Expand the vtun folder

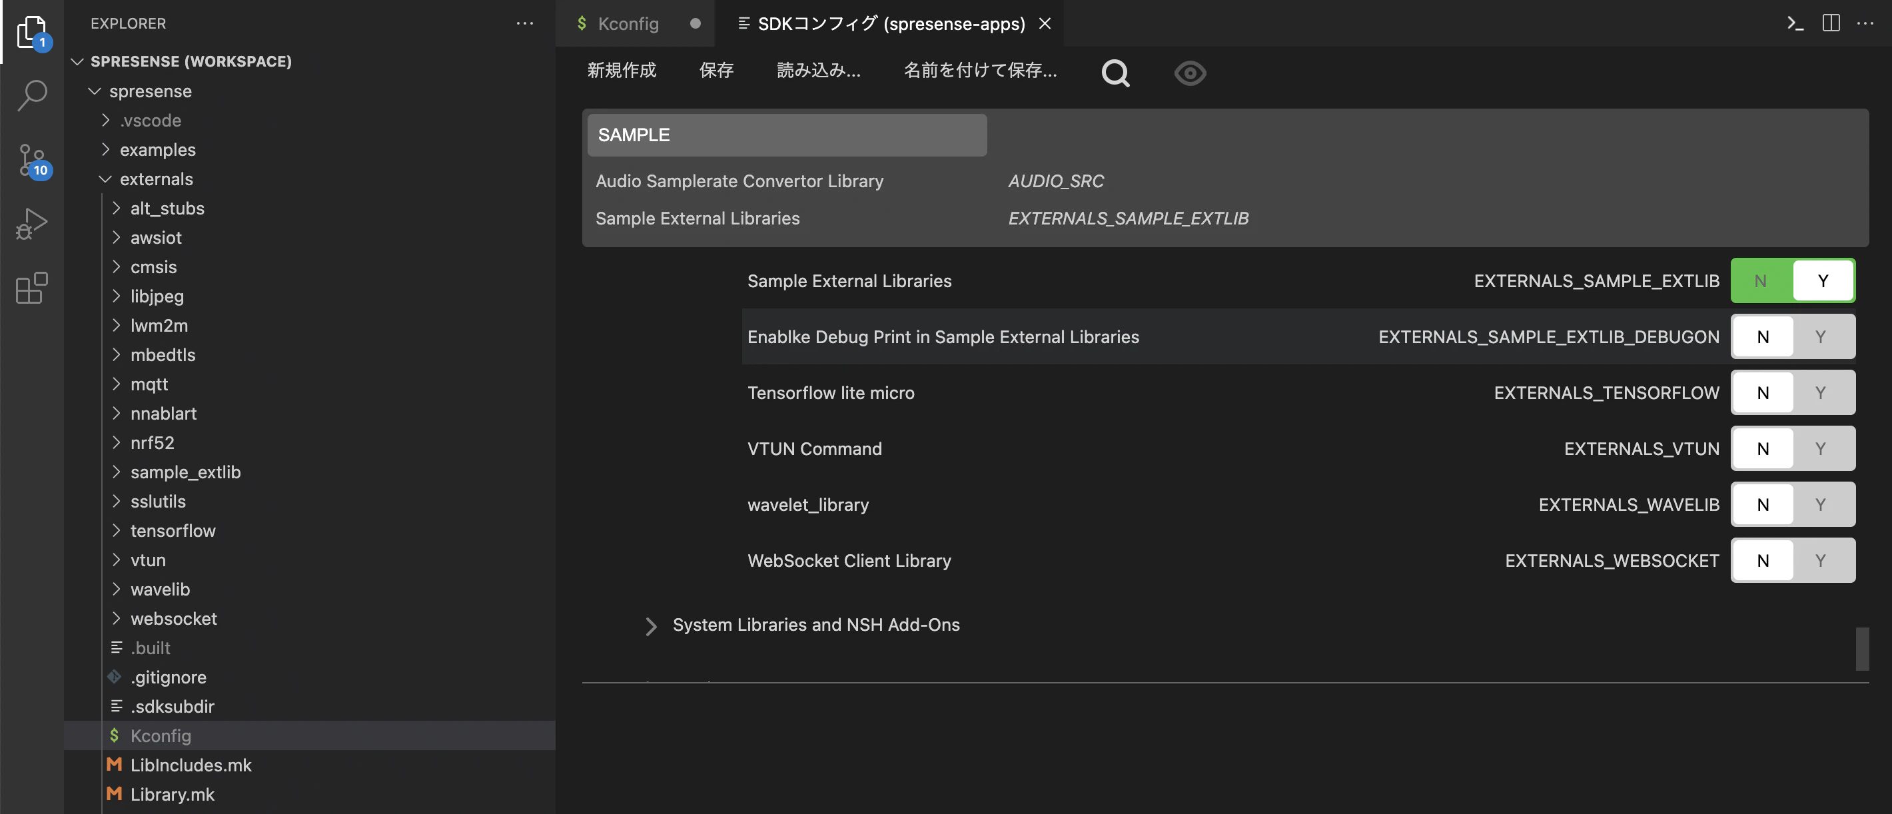[116, 560]
